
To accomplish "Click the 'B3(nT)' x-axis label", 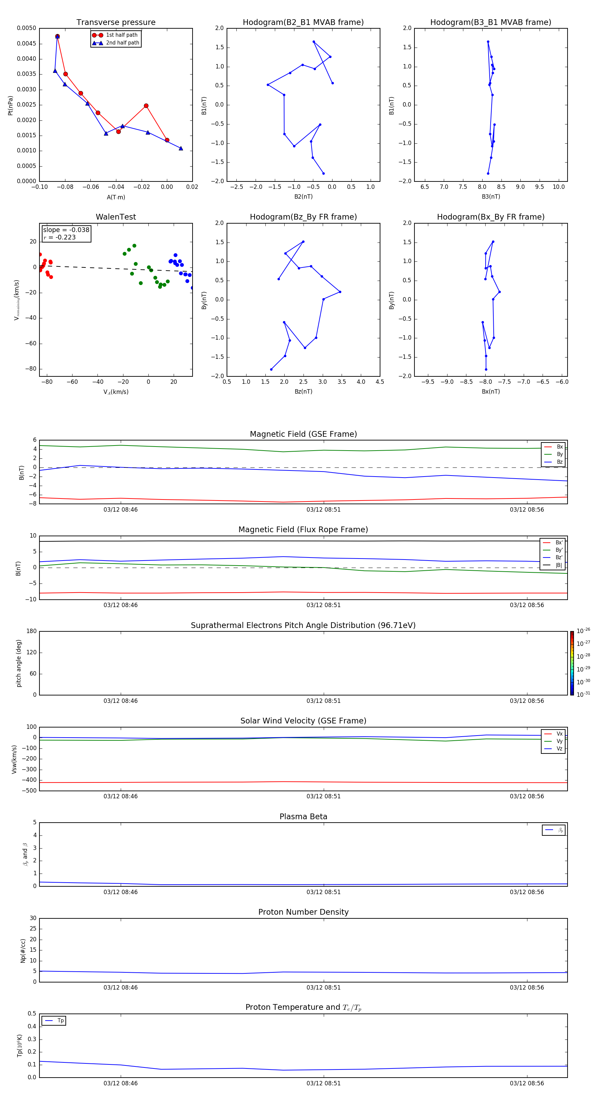I will pos(491,197).
